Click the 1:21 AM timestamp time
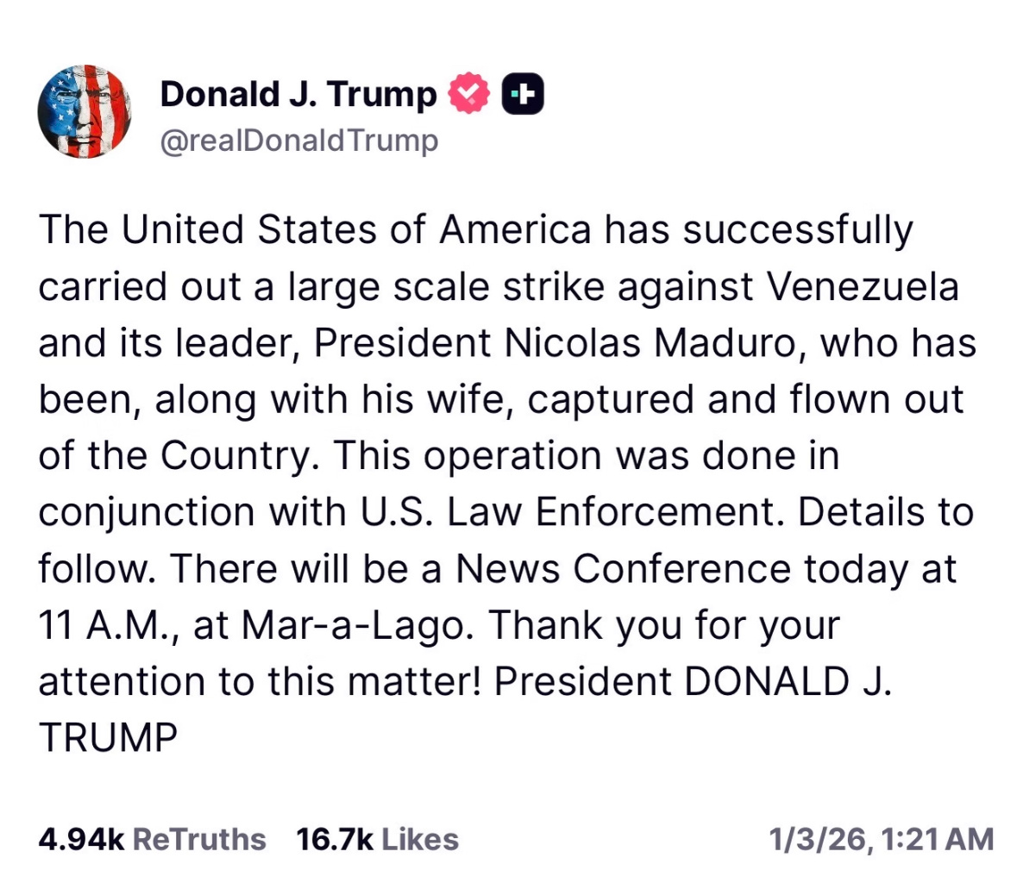Image resolution: width=1017 pixels, height=889 pixels. (x=934, y=839)
